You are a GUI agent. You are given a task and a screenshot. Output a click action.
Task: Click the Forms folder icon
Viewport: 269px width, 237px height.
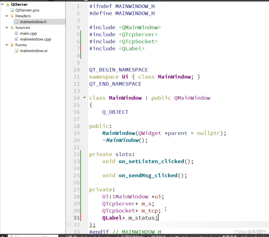coord(12,45)
